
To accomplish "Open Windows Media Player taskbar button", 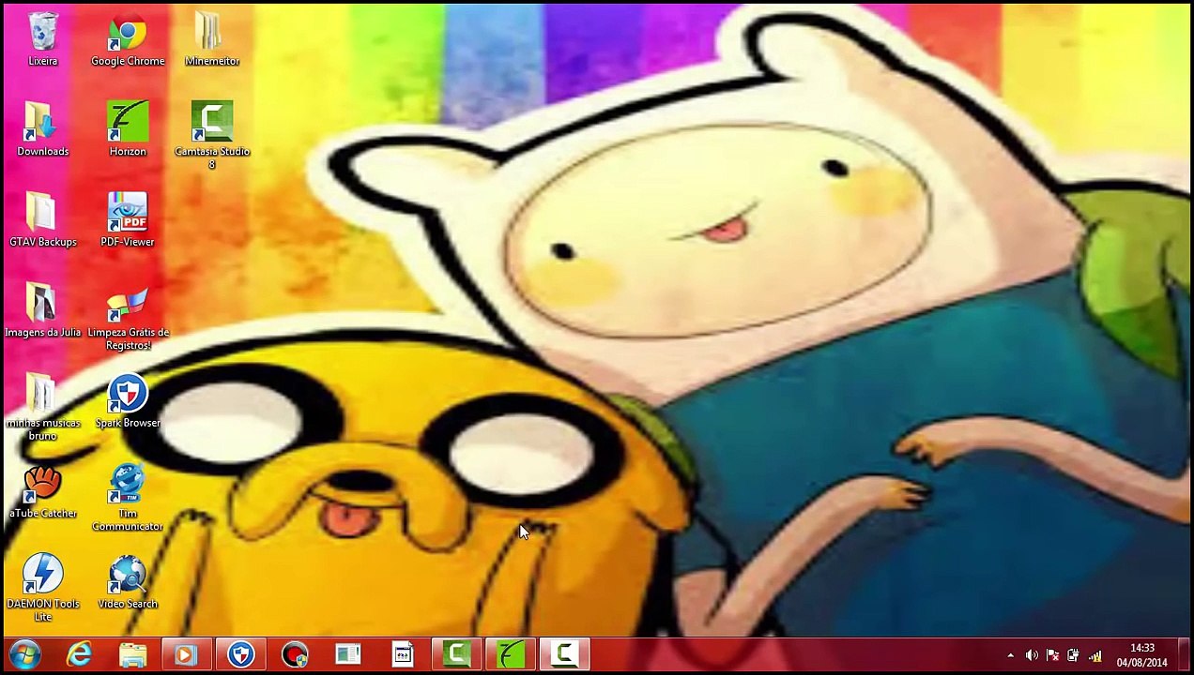I will point(186,655).
